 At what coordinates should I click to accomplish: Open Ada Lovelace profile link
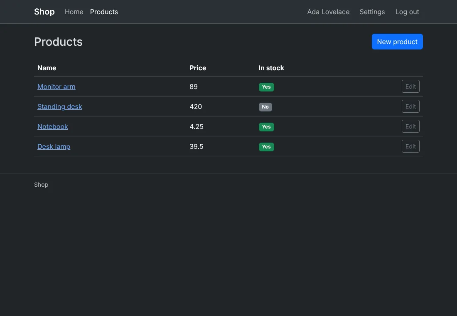point(328,12)
